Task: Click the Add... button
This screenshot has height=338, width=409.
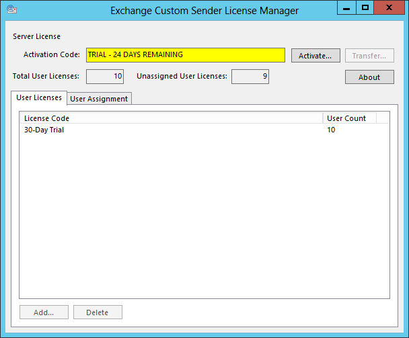Action: 44,312
